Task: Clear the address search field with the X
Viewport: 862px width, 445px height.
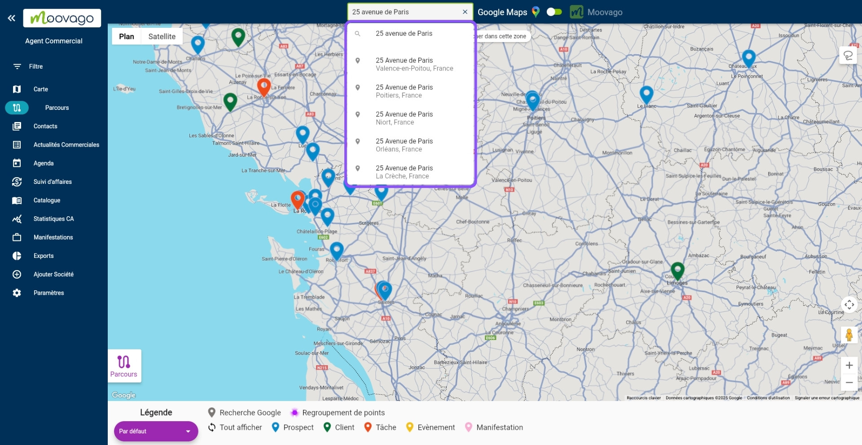Action: (x=466, y=12)
